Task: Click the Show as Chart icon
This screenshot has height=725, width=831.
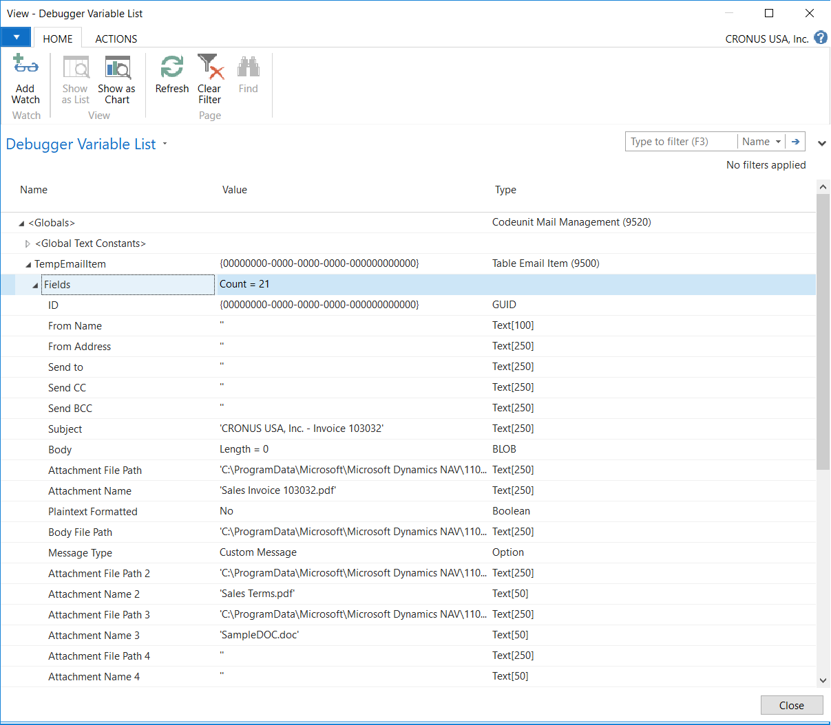Action: click(117, 68)
